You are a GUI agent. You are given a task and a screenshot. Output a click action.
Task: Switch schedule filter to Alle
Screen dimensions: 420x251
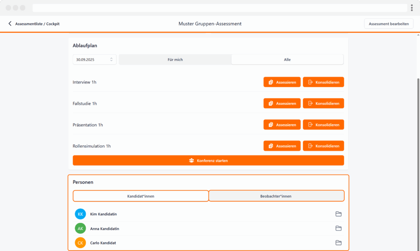287,60
